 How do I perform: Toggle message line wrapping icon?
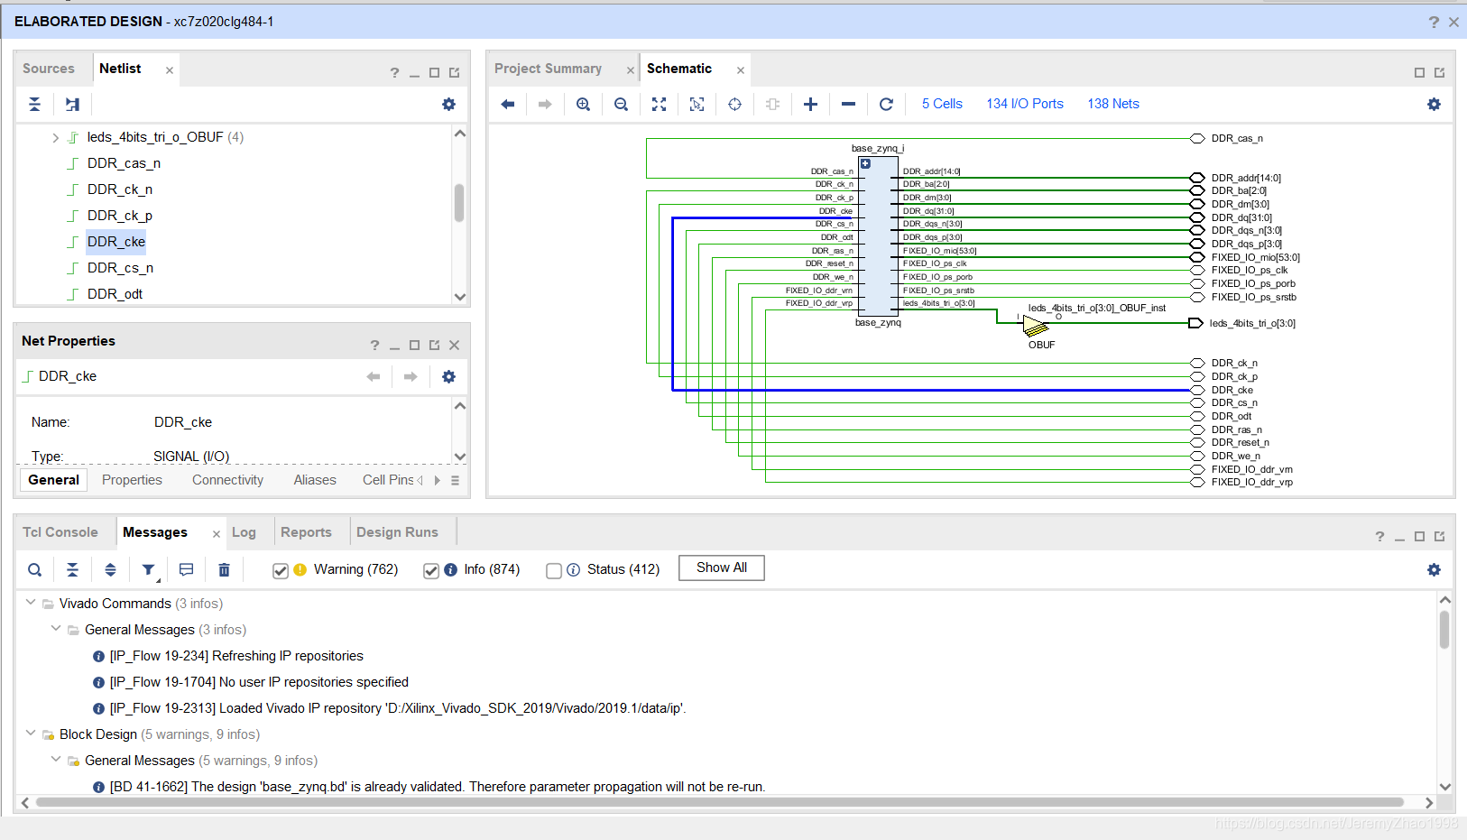point(186,570)
